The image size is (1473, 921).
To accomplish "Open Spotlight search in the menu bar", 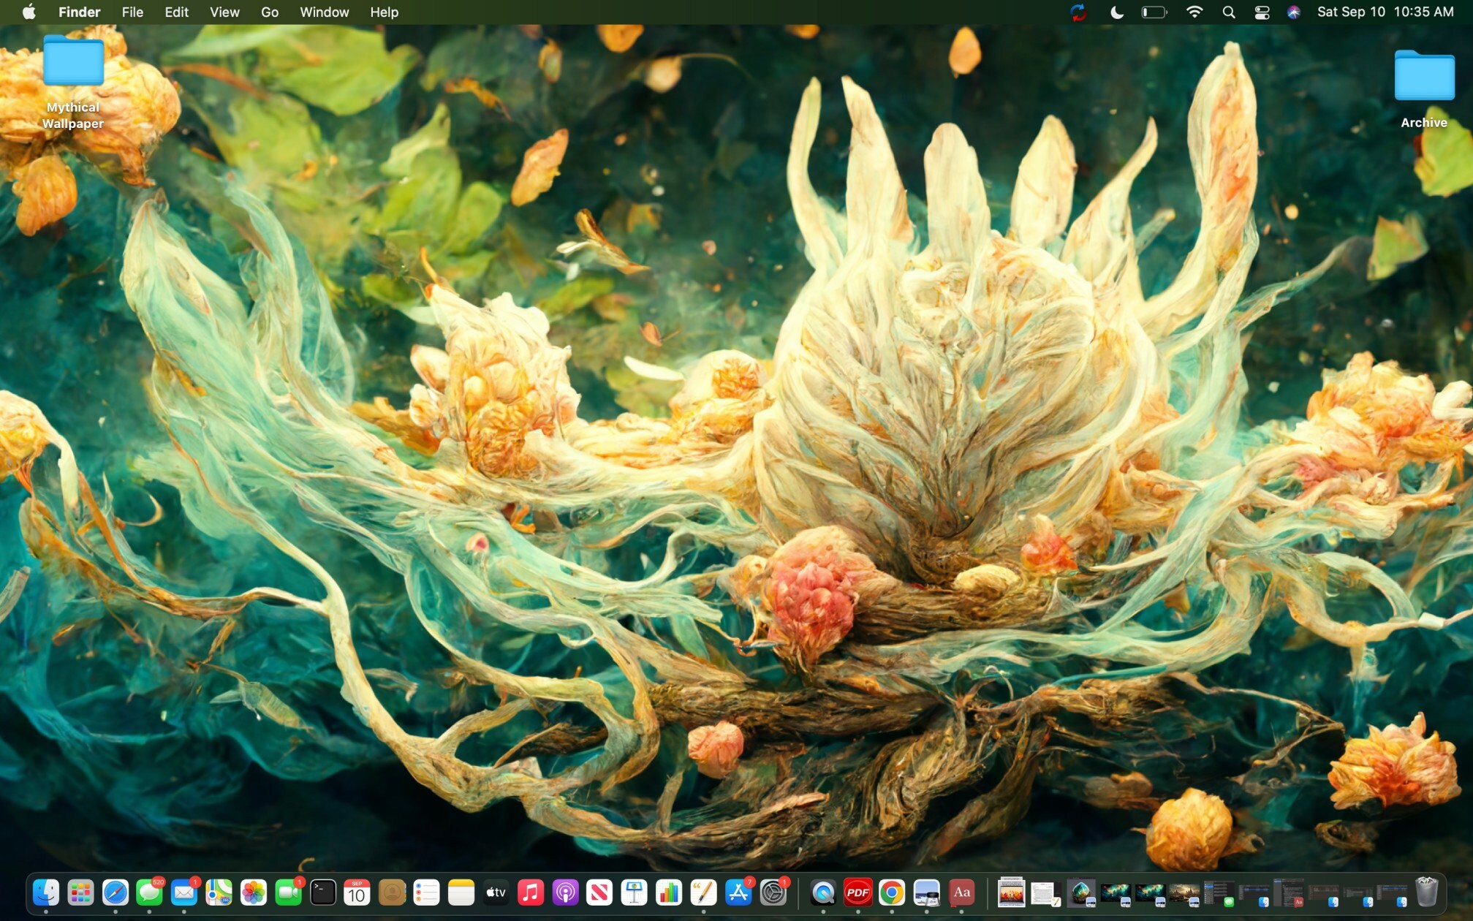I will (1229, 12).
